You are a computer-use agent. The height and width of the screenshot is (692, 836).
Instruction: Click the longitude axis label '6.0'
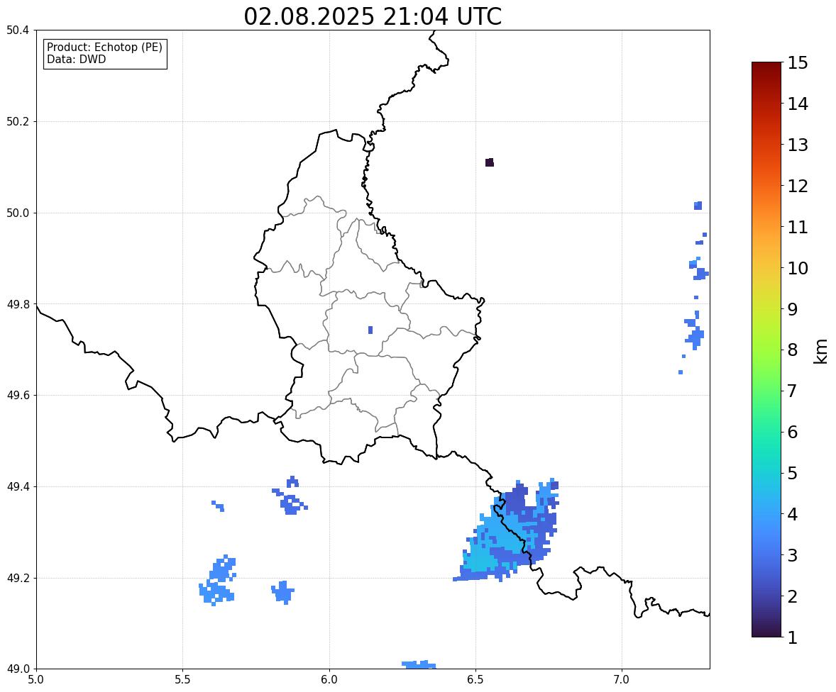329,680
